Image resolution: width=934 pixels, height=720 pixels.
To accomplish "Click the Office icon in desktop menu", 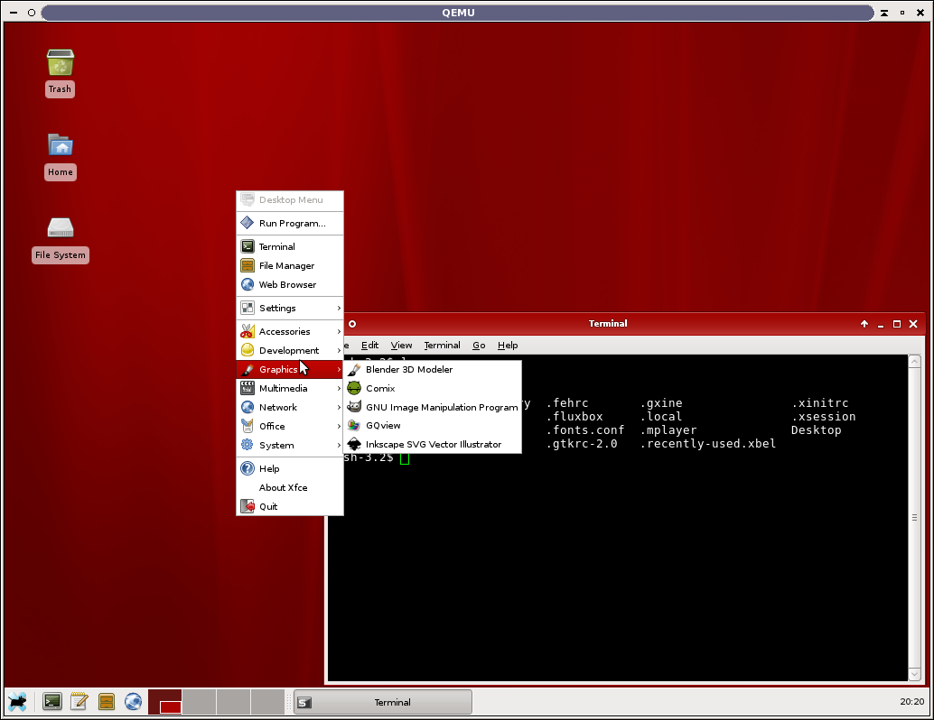I will 248,426.
